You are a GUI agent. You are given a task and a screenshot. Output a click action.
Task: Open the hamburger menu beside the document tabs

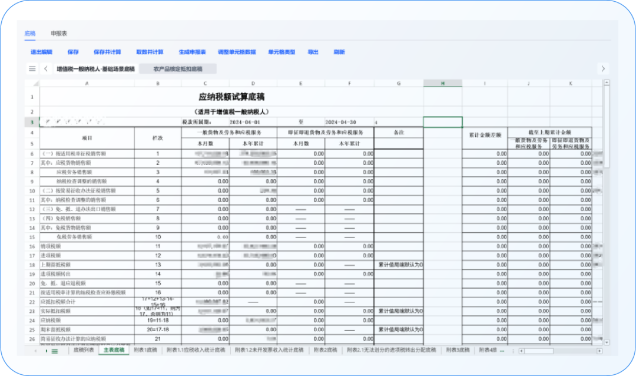(32, 69)
